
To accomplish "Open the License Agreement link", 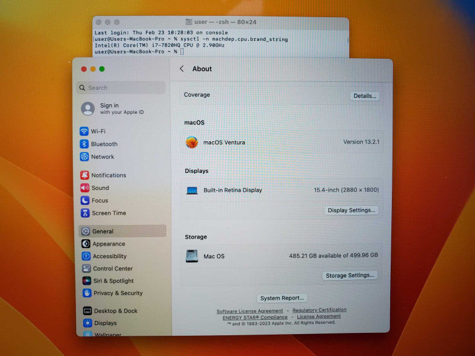I will 319,316.
